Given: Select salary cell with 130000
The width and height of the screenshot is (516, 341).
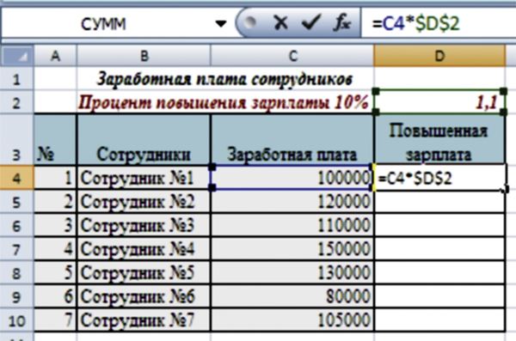Looking at the screenshot, I should (292, 273).
